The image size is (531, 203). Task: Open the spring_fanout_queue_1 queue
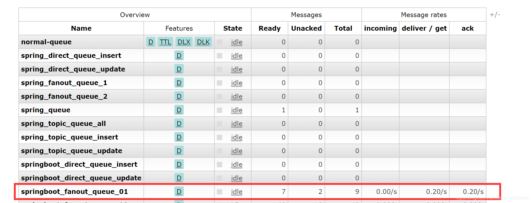click(x=64, y=83)
